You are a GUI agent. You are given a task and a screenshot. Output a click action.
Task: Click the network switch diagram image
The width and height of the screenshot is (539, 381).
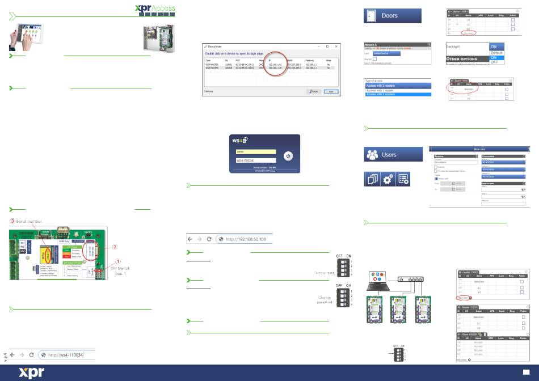(x=410, y=280)
